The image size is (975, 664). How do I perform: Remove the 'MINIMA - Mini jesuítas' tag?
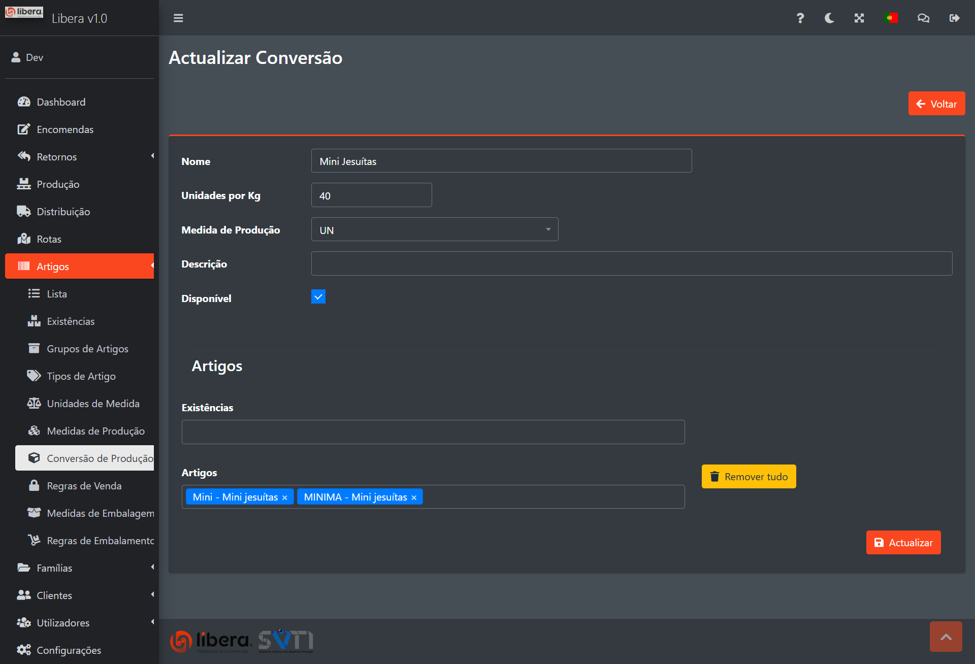(x=414, y=497)
